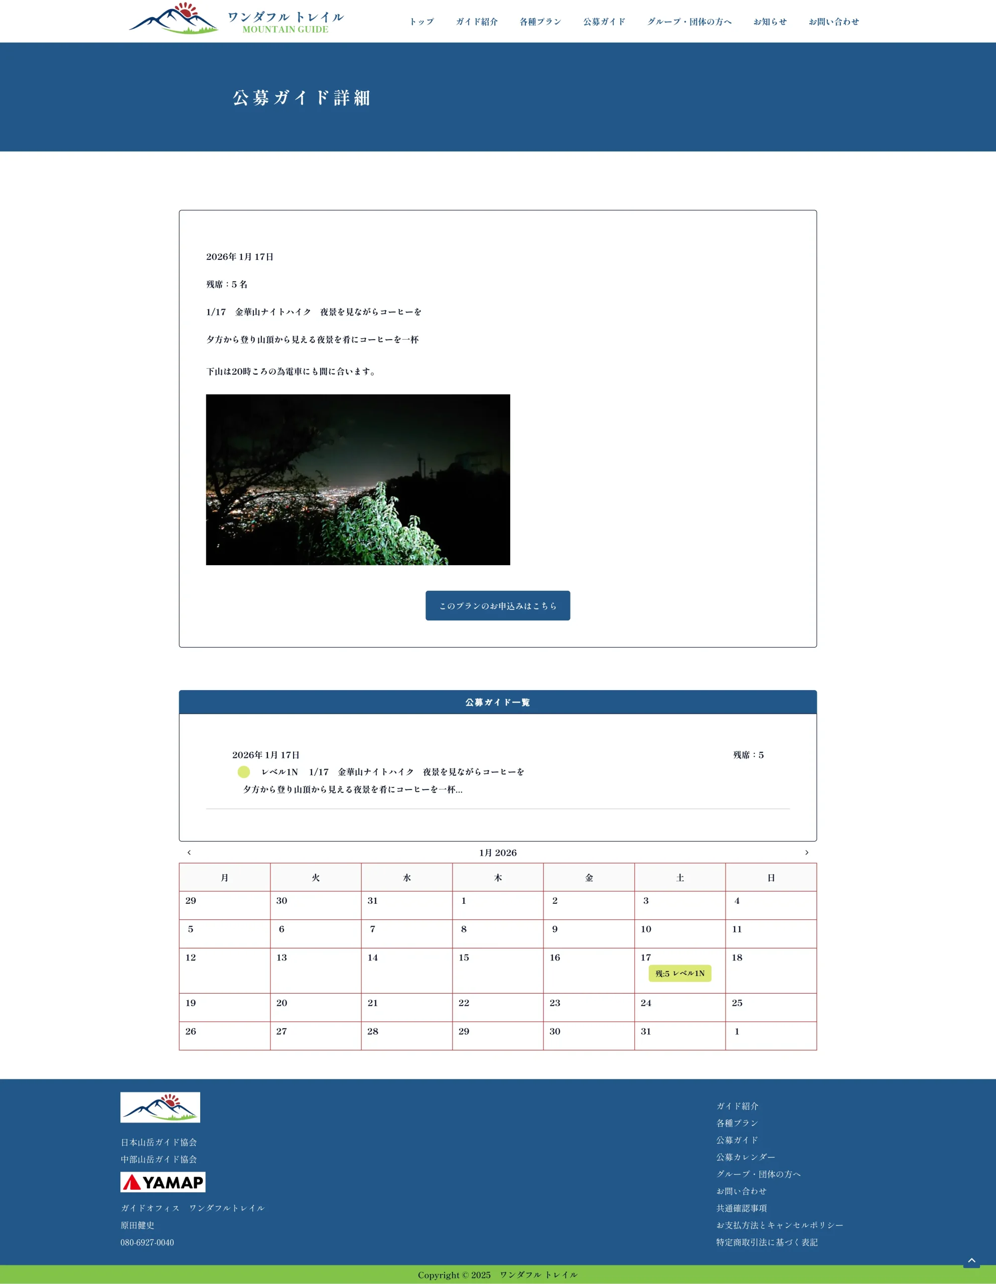Open 各種プラン in the navigation menu
Image resolution: width=996 pixels, height=1284 pixels.
click(540, 22)
